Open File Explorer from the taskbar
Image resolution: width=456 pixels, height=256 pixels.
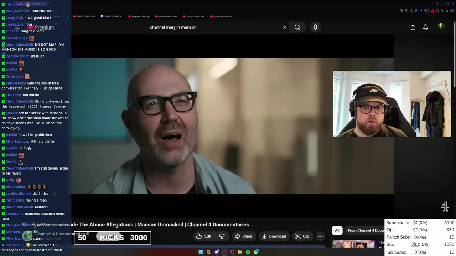(240, 252)
